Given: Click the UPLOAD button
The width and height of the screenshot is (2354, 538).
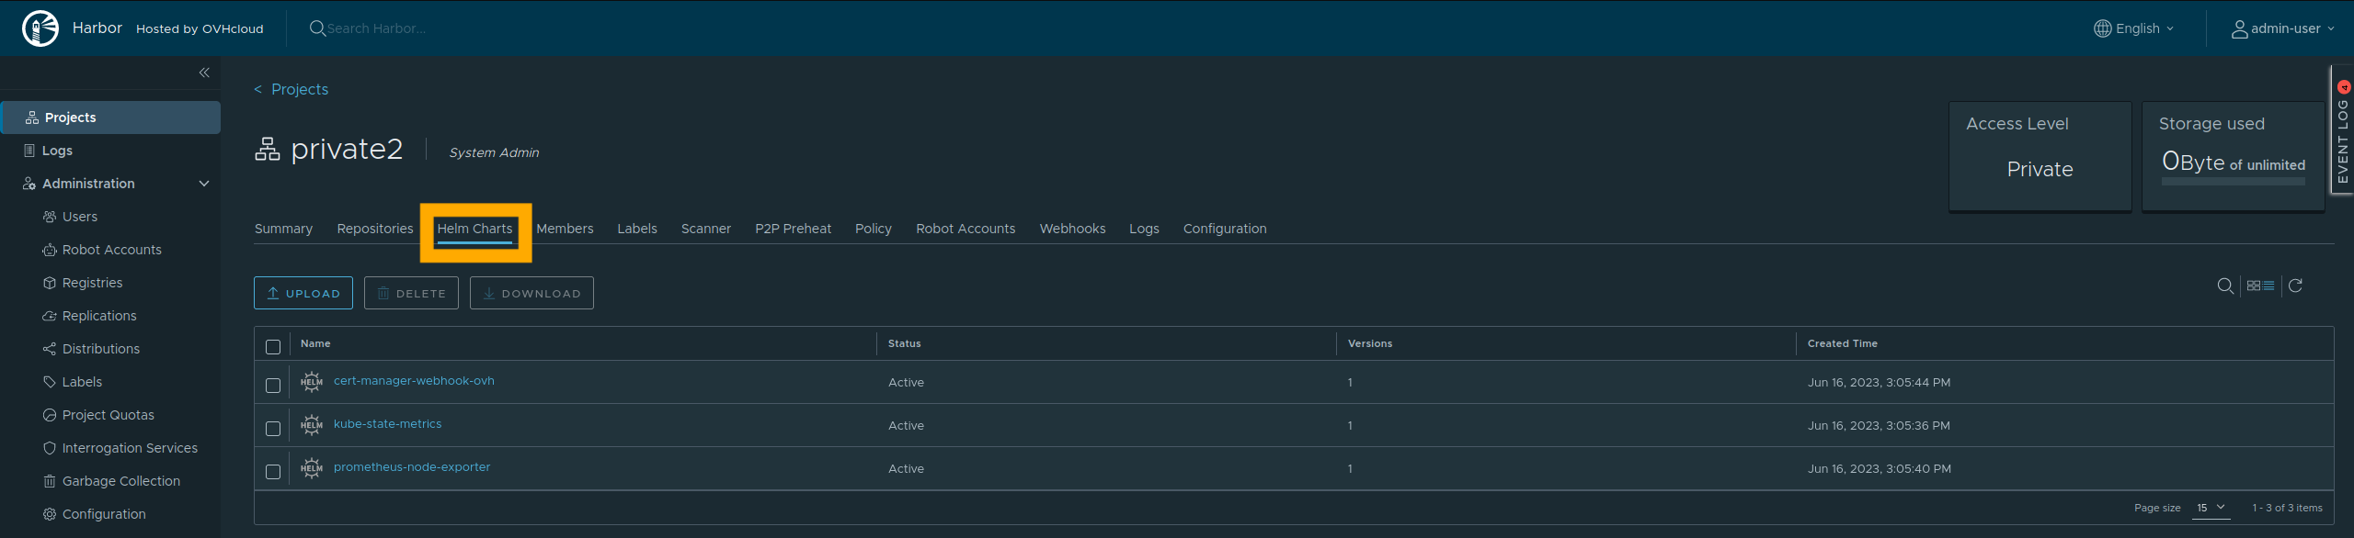Looking at the screenshot, I should click(303, 293).
